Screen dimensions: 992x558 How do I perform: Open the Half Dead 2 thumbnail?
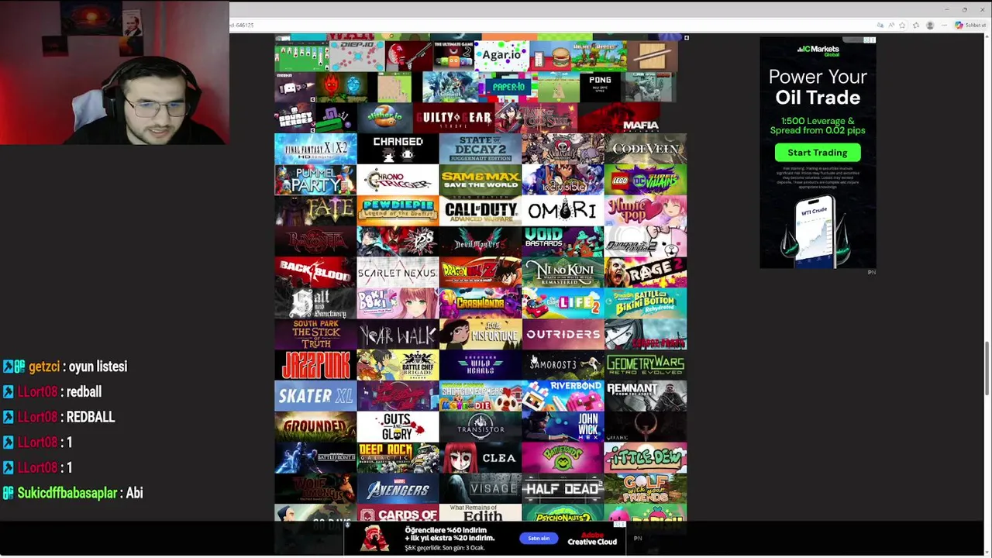click(563, 489)
